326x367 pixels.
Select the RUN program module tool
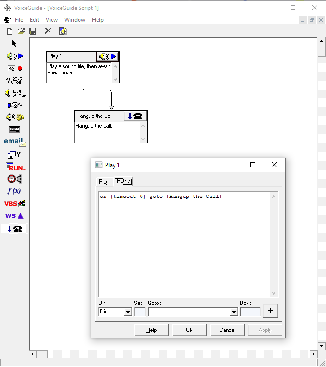click(16, 167)
